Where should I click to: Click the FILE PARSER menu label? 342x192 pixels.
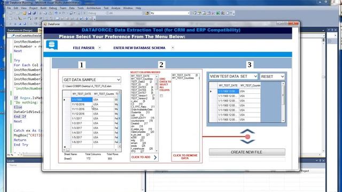click(x=84, y=48)
